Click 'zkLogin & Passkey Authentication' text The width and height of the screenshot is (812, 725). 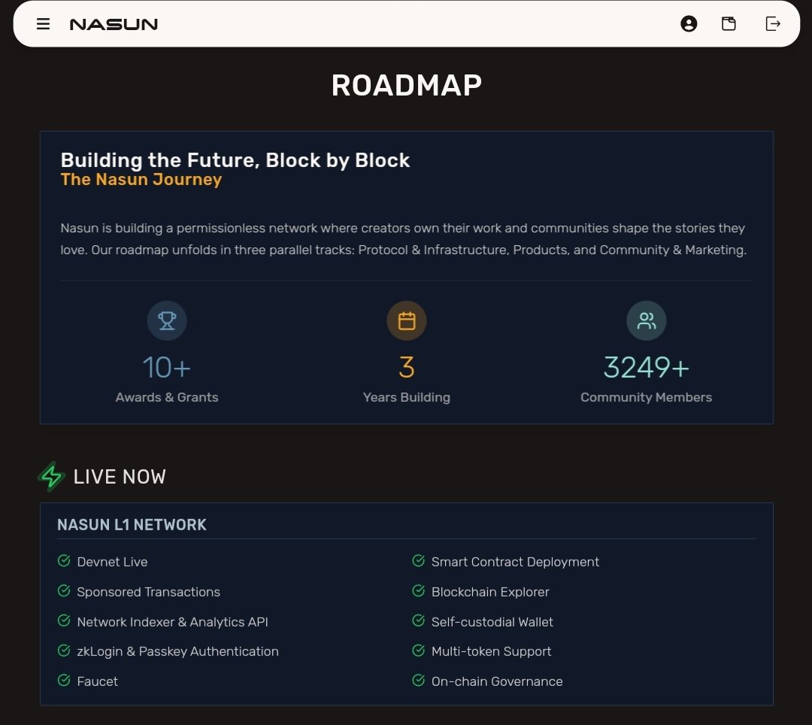pyautogui.click(x=177, y=651)
